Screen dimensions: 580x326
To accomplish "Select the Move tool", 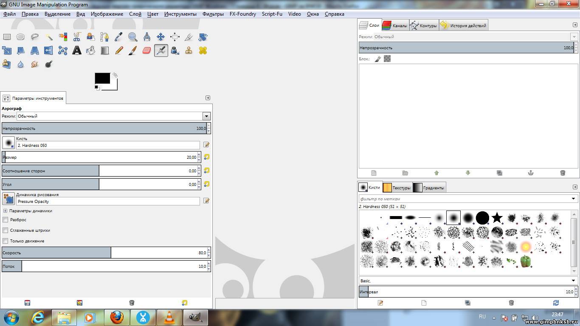I will pyautogui.click(x=161, y=37).
